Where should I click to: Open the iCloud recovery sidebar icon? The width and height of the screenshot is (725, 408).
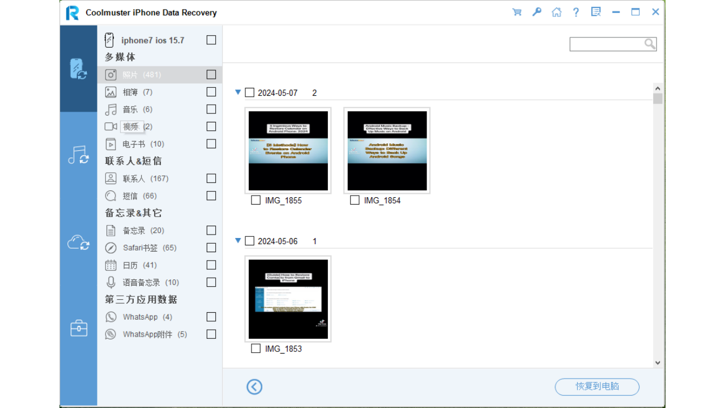pos(78,241)
